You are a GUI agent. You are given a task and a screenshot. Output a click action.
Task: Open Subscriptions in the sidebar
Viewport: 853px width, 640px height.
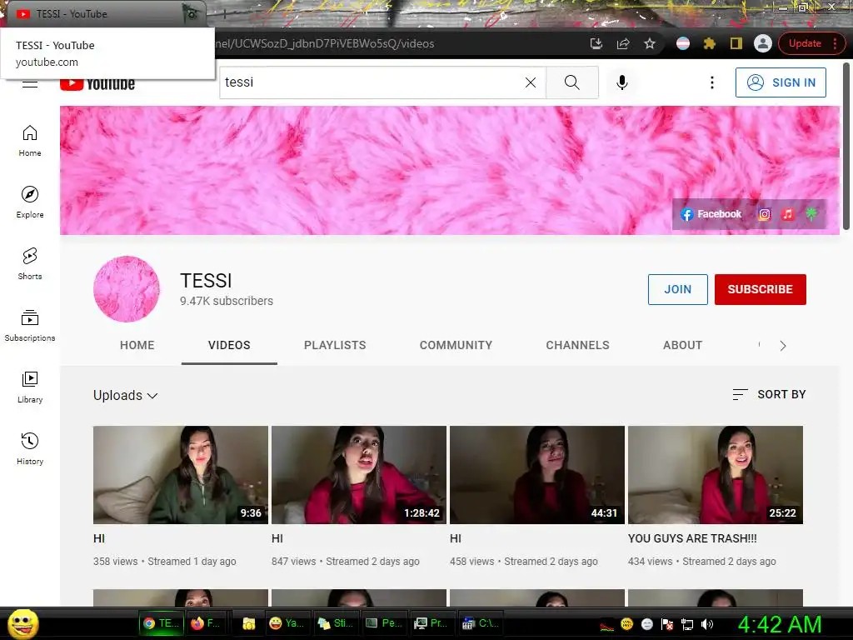30,326
